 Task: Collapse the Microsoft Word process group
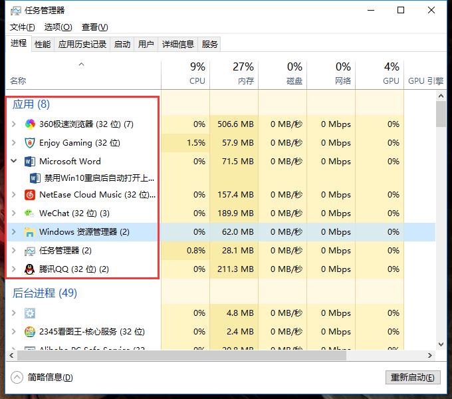tap(13, 161)
